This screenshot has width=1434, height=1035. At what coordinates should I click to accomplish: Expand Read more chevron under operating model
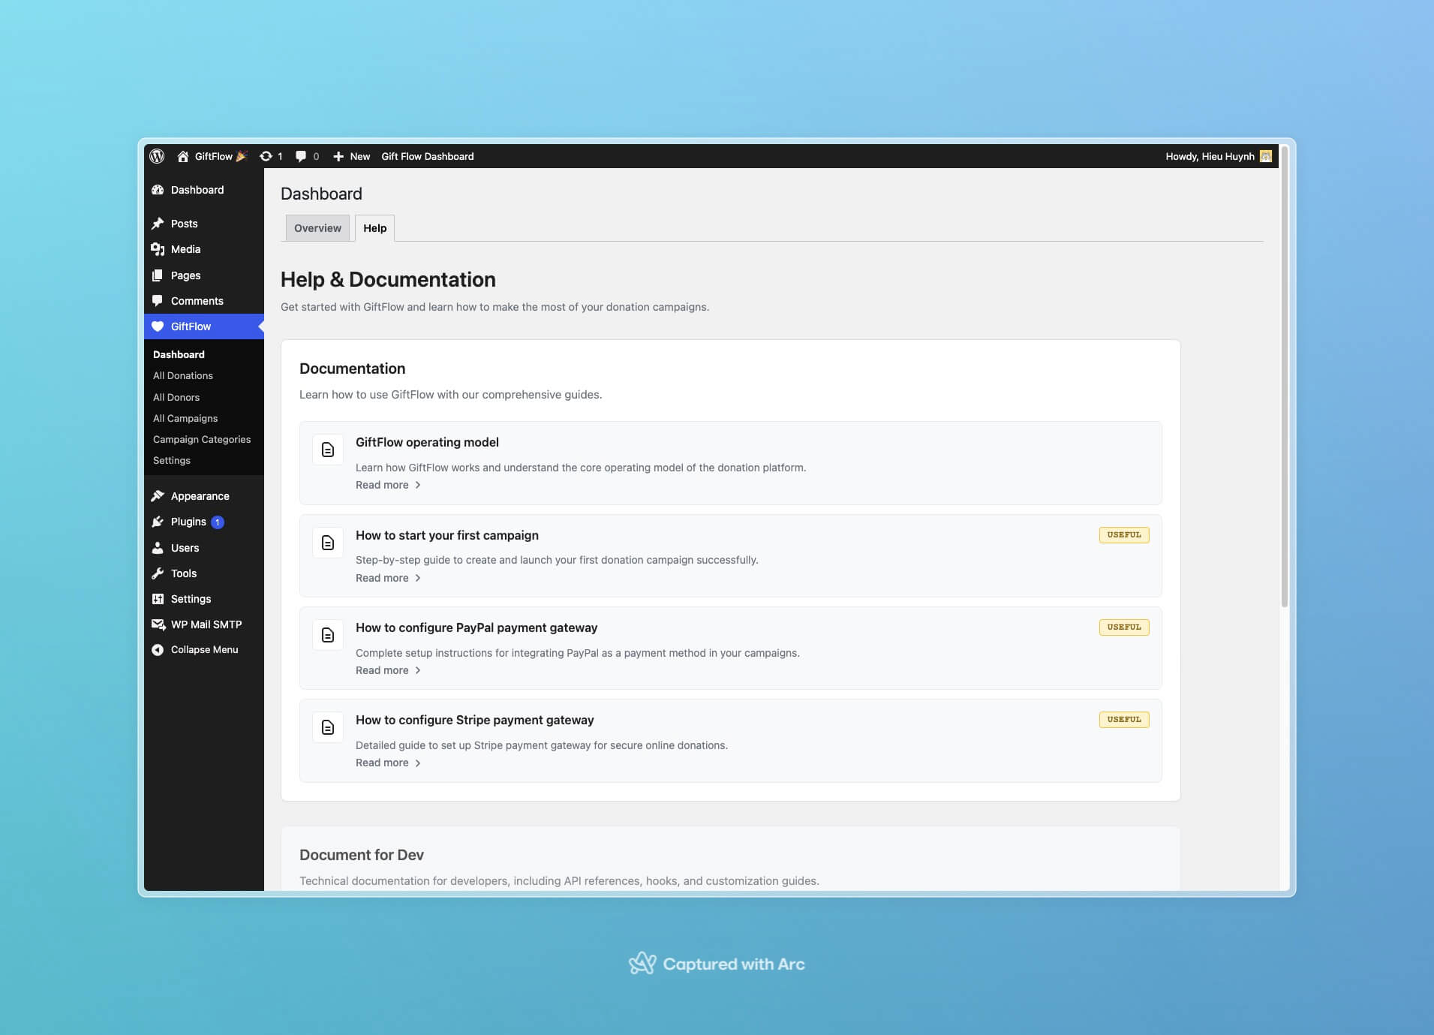(418, 486)
